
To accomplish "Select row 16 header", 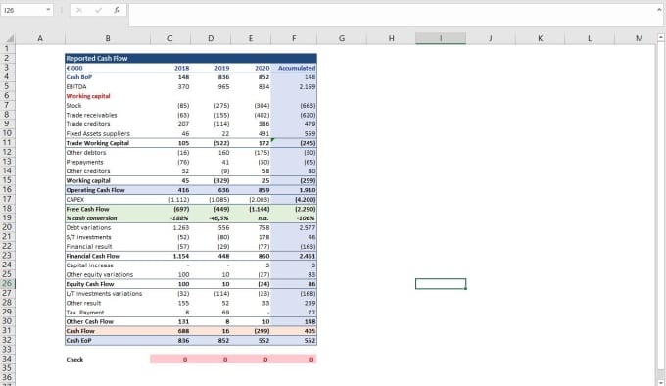I will [7, 190].
